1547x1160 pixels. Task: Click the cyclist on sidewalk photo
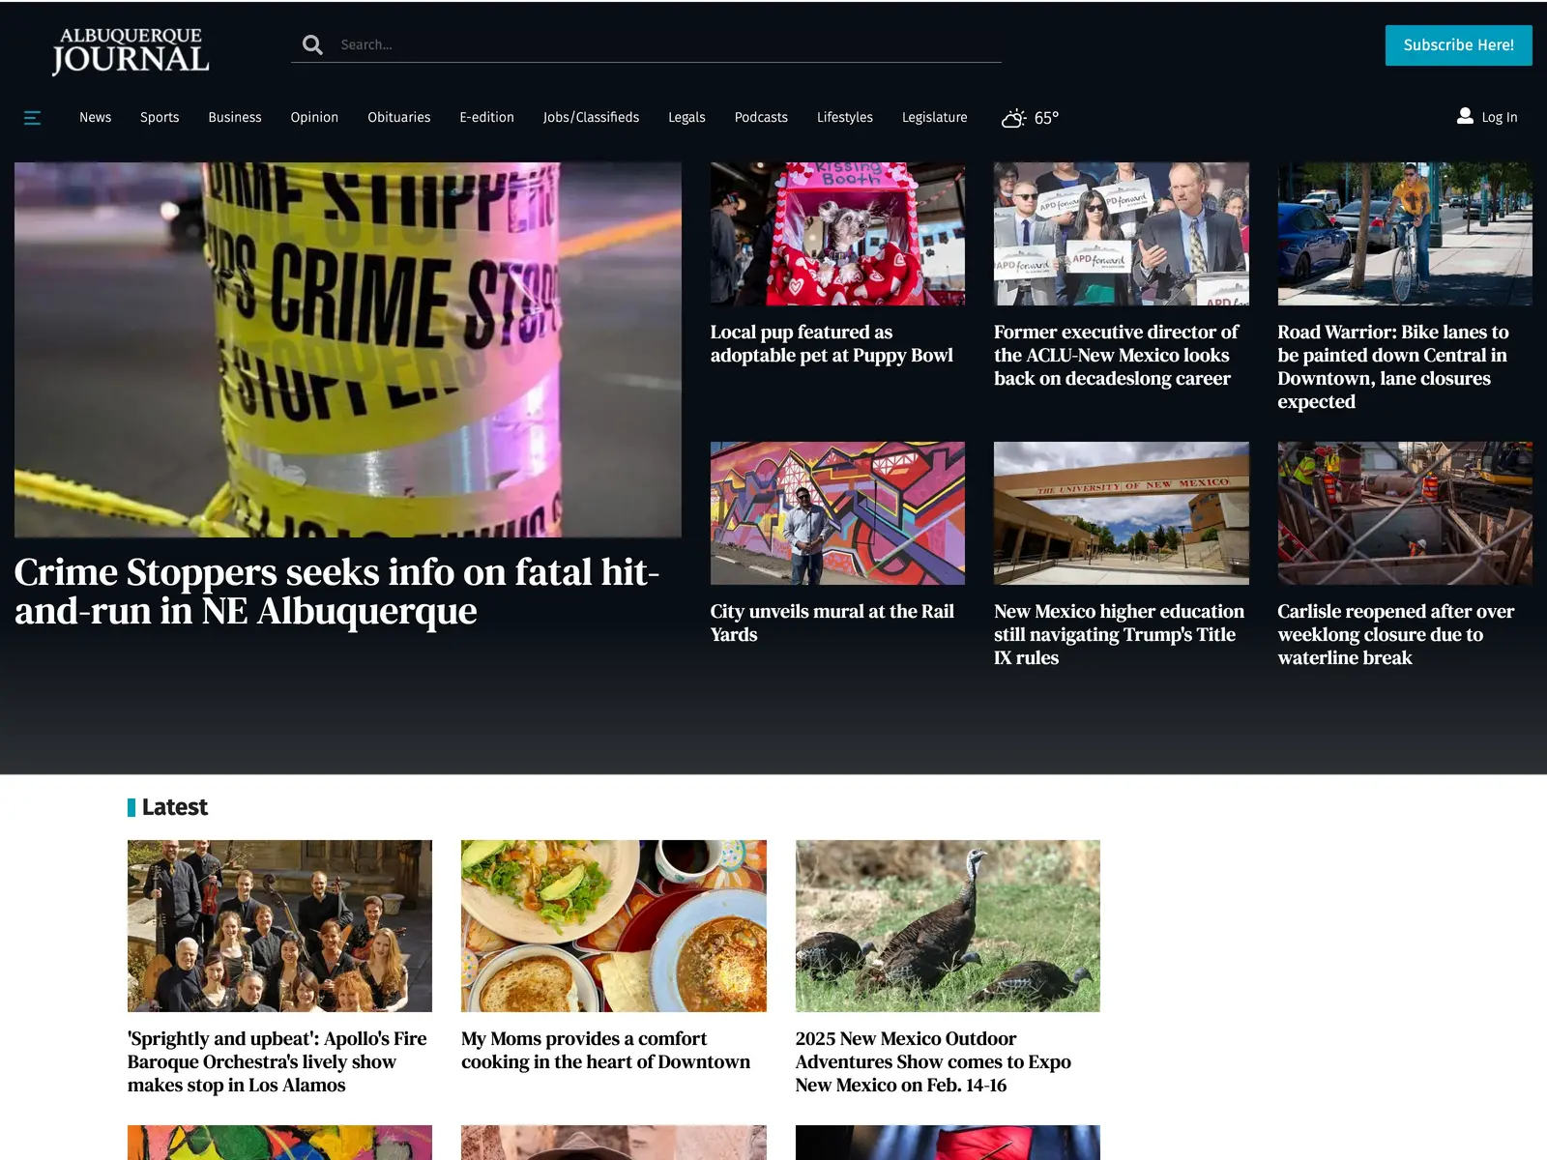(1405, 234)
